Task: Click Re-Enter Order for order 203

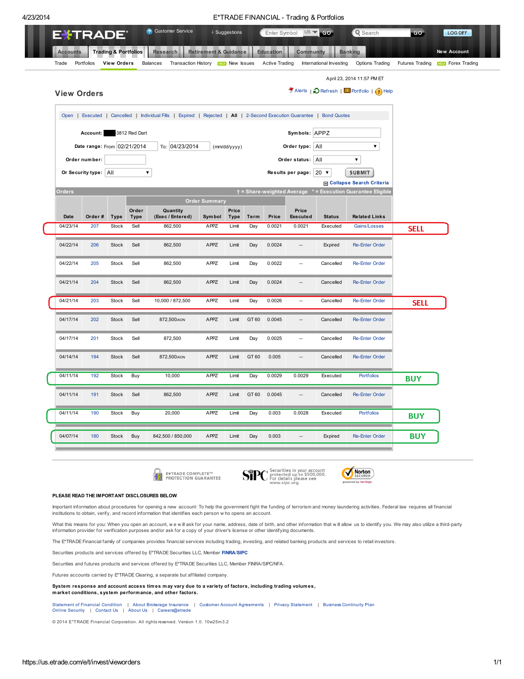Action: tap(369, 301)
